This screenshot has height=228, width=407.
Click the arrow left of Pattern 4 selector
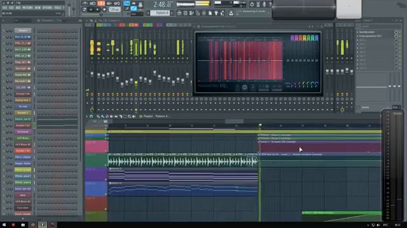tap(148, 13)
